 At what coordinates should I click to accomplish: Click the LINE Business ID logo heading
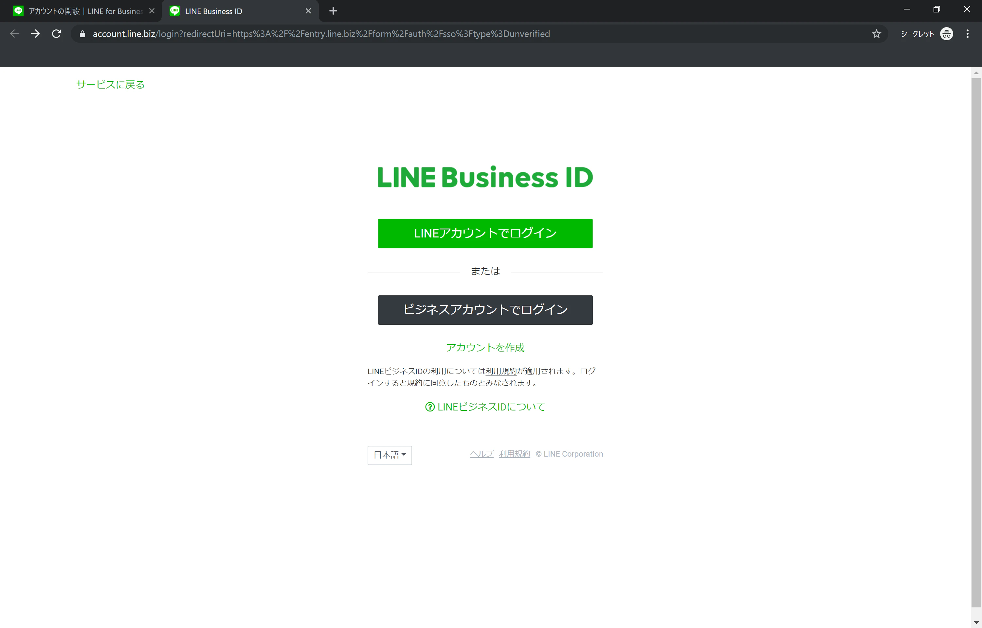coord(485,177)
